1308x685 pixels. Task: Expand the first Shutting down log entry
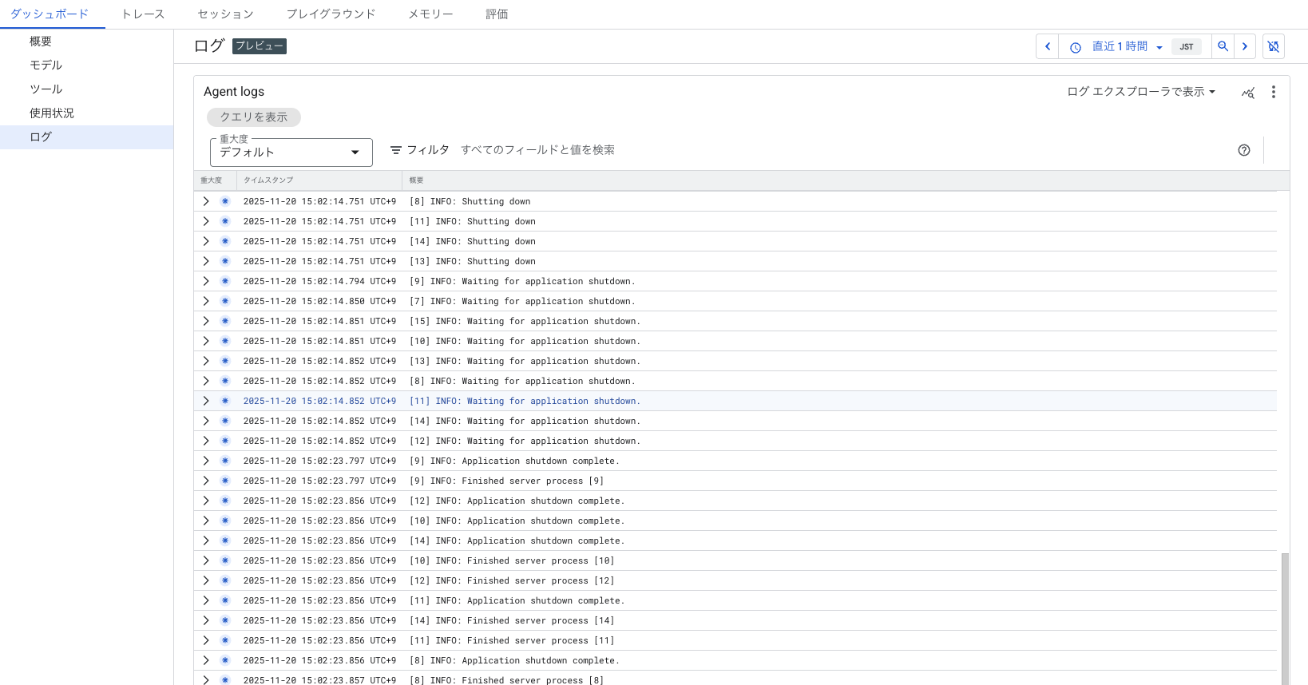[206, 201]
